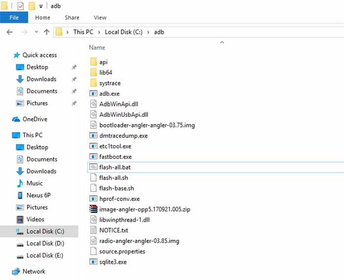Select radio-angler-angler-03.85.img file icon
The height and width of the screenshot is (280, 344).
[93, 241]
